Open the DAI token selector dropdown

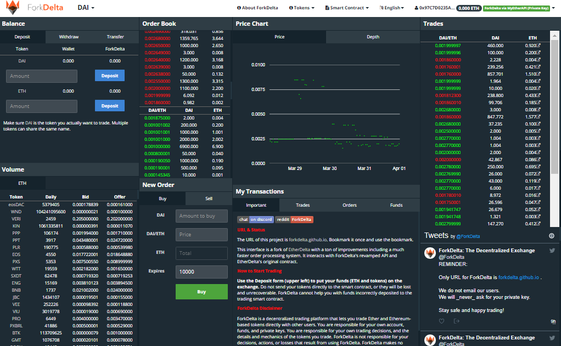(86, 8)
